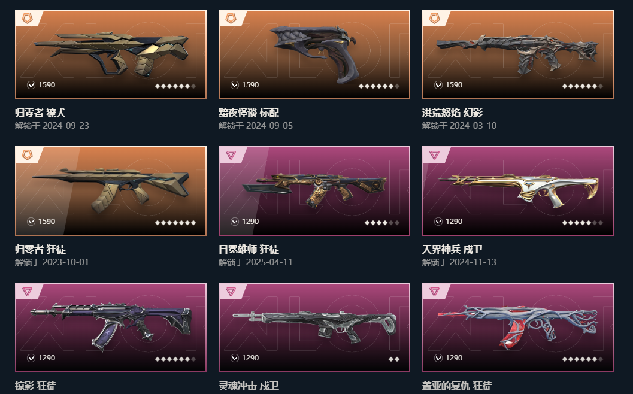Click the upgrade level diamonds on 归零者 獠犬

(x=175, y=86)
